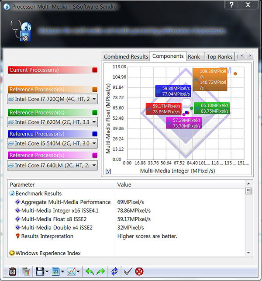Switch to the Combined Results tab

click(x=126, y=57)
